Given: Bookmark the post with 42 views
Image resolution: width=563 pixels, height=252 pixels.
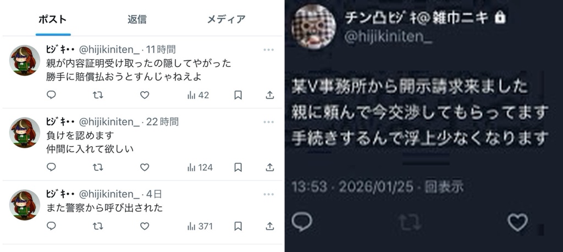Looking at the screenshot, I should (x=238, y=95).
